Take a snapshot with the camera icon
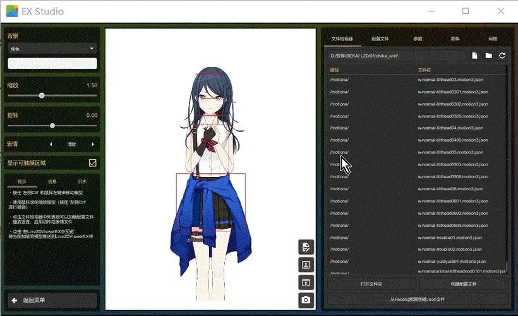This screenshot has height=316, width=518. [x=306, y=300]
